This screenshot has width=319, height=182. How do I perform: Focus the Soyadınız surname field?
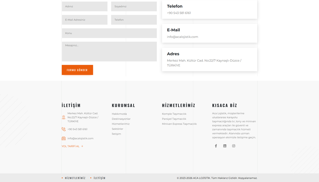click(x=134, y=6)
